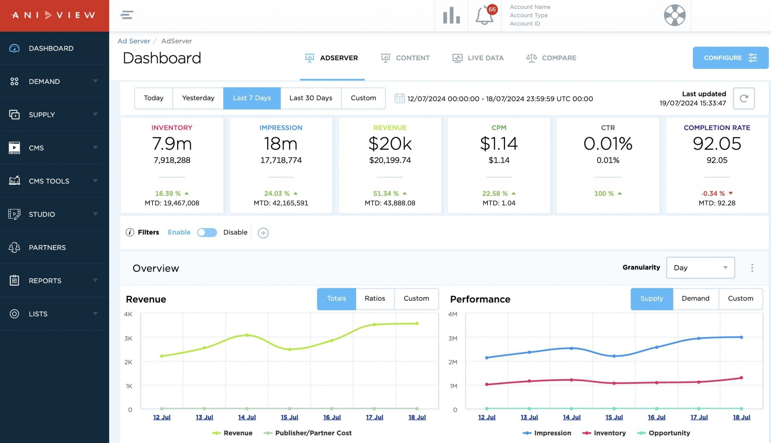Open notifications bell with 66 badge
Screen dimensions: 771x443
[x=485, y=16]
